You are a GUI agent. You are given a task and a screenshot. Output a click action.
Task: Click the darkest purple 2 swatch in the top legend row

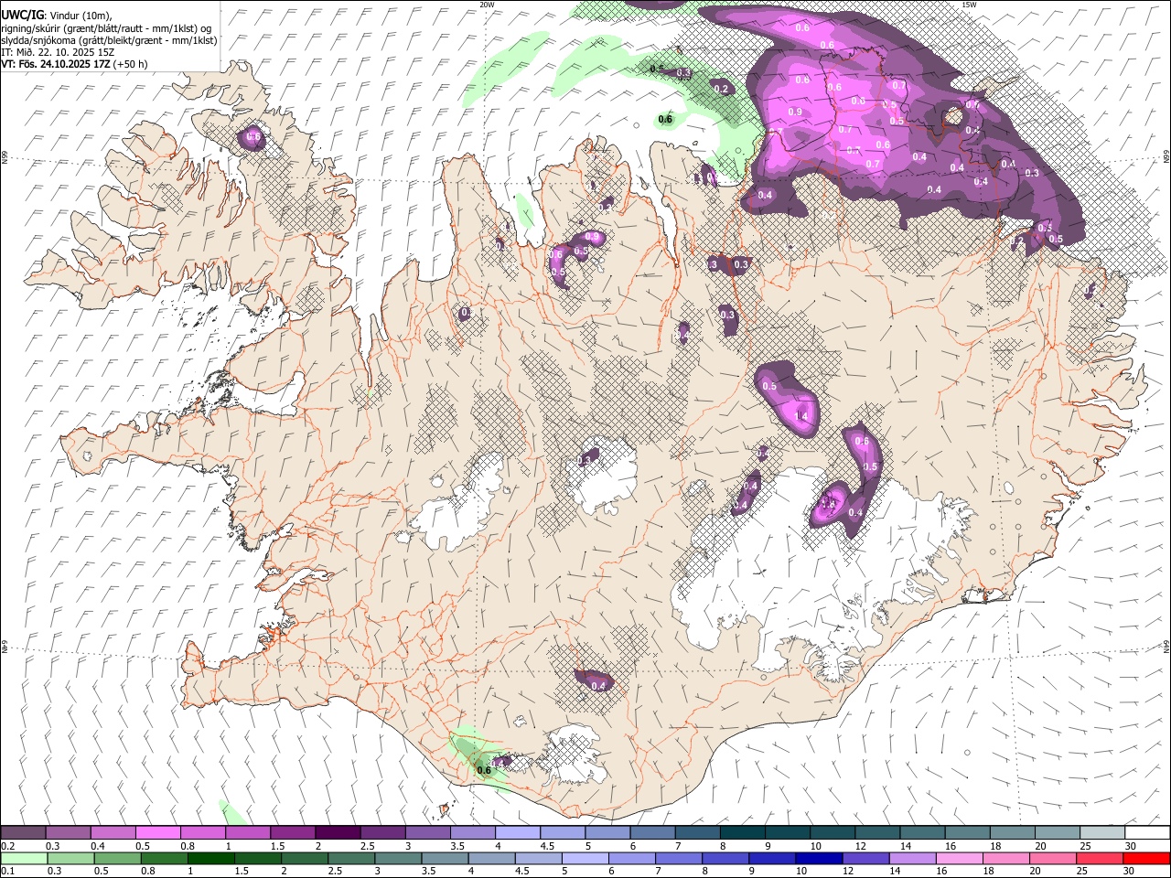[338, 832]
